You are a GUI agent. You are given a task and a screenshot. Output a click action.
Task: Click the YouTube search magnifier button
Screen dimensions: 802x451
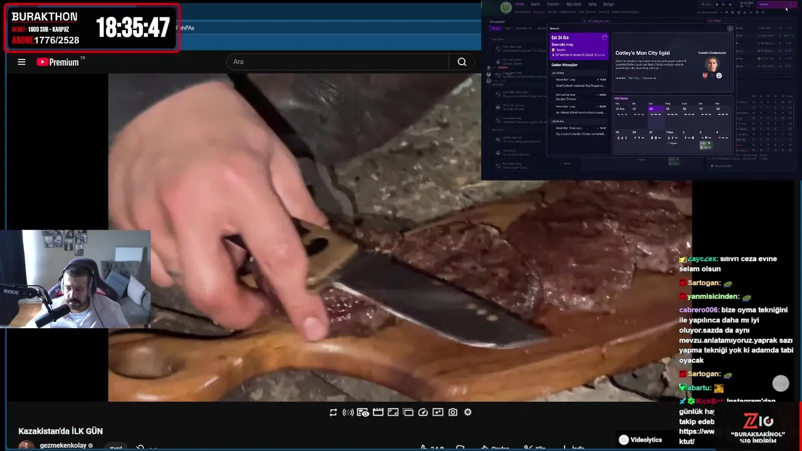click(x=462, y=61)
